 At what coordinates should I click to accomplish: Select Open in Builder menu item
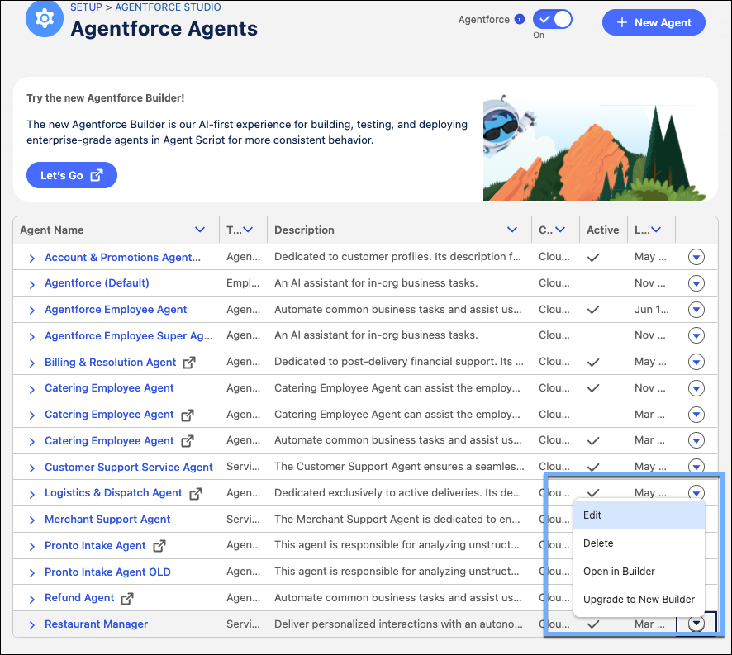(639, 571)
